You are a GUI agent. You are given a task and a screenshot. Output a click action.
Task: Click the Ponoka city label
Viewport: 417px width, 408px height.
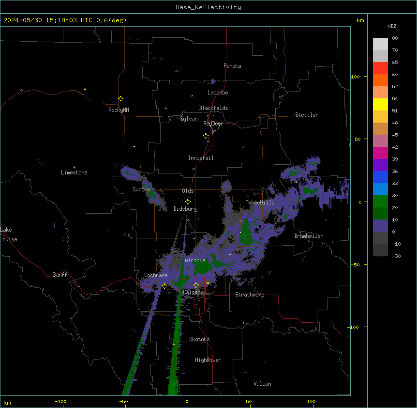232,66
